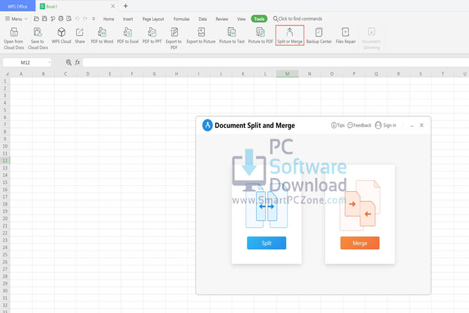The width and height of the screenshot is (469, 313).
Task: Click the blue Split button
Action: [x=266, y=243]
